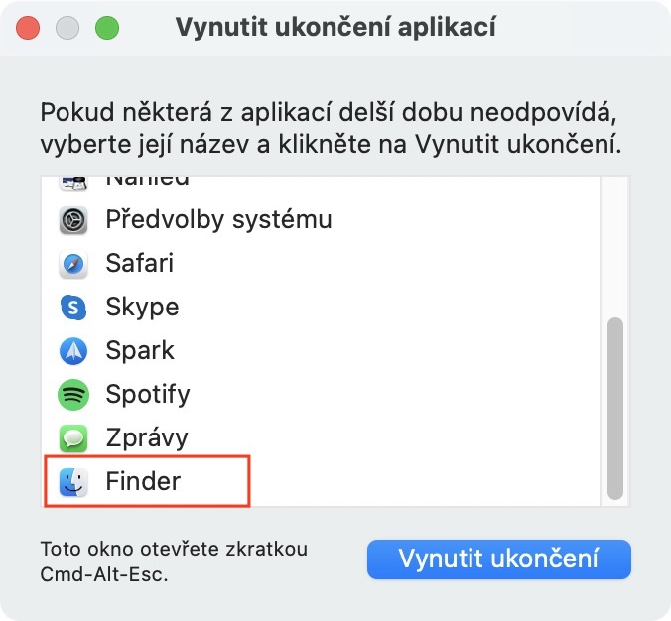The width and height of the screenshot is (671, 621).
Task: Highlight the Spark list entry
Action: point(140,351)
